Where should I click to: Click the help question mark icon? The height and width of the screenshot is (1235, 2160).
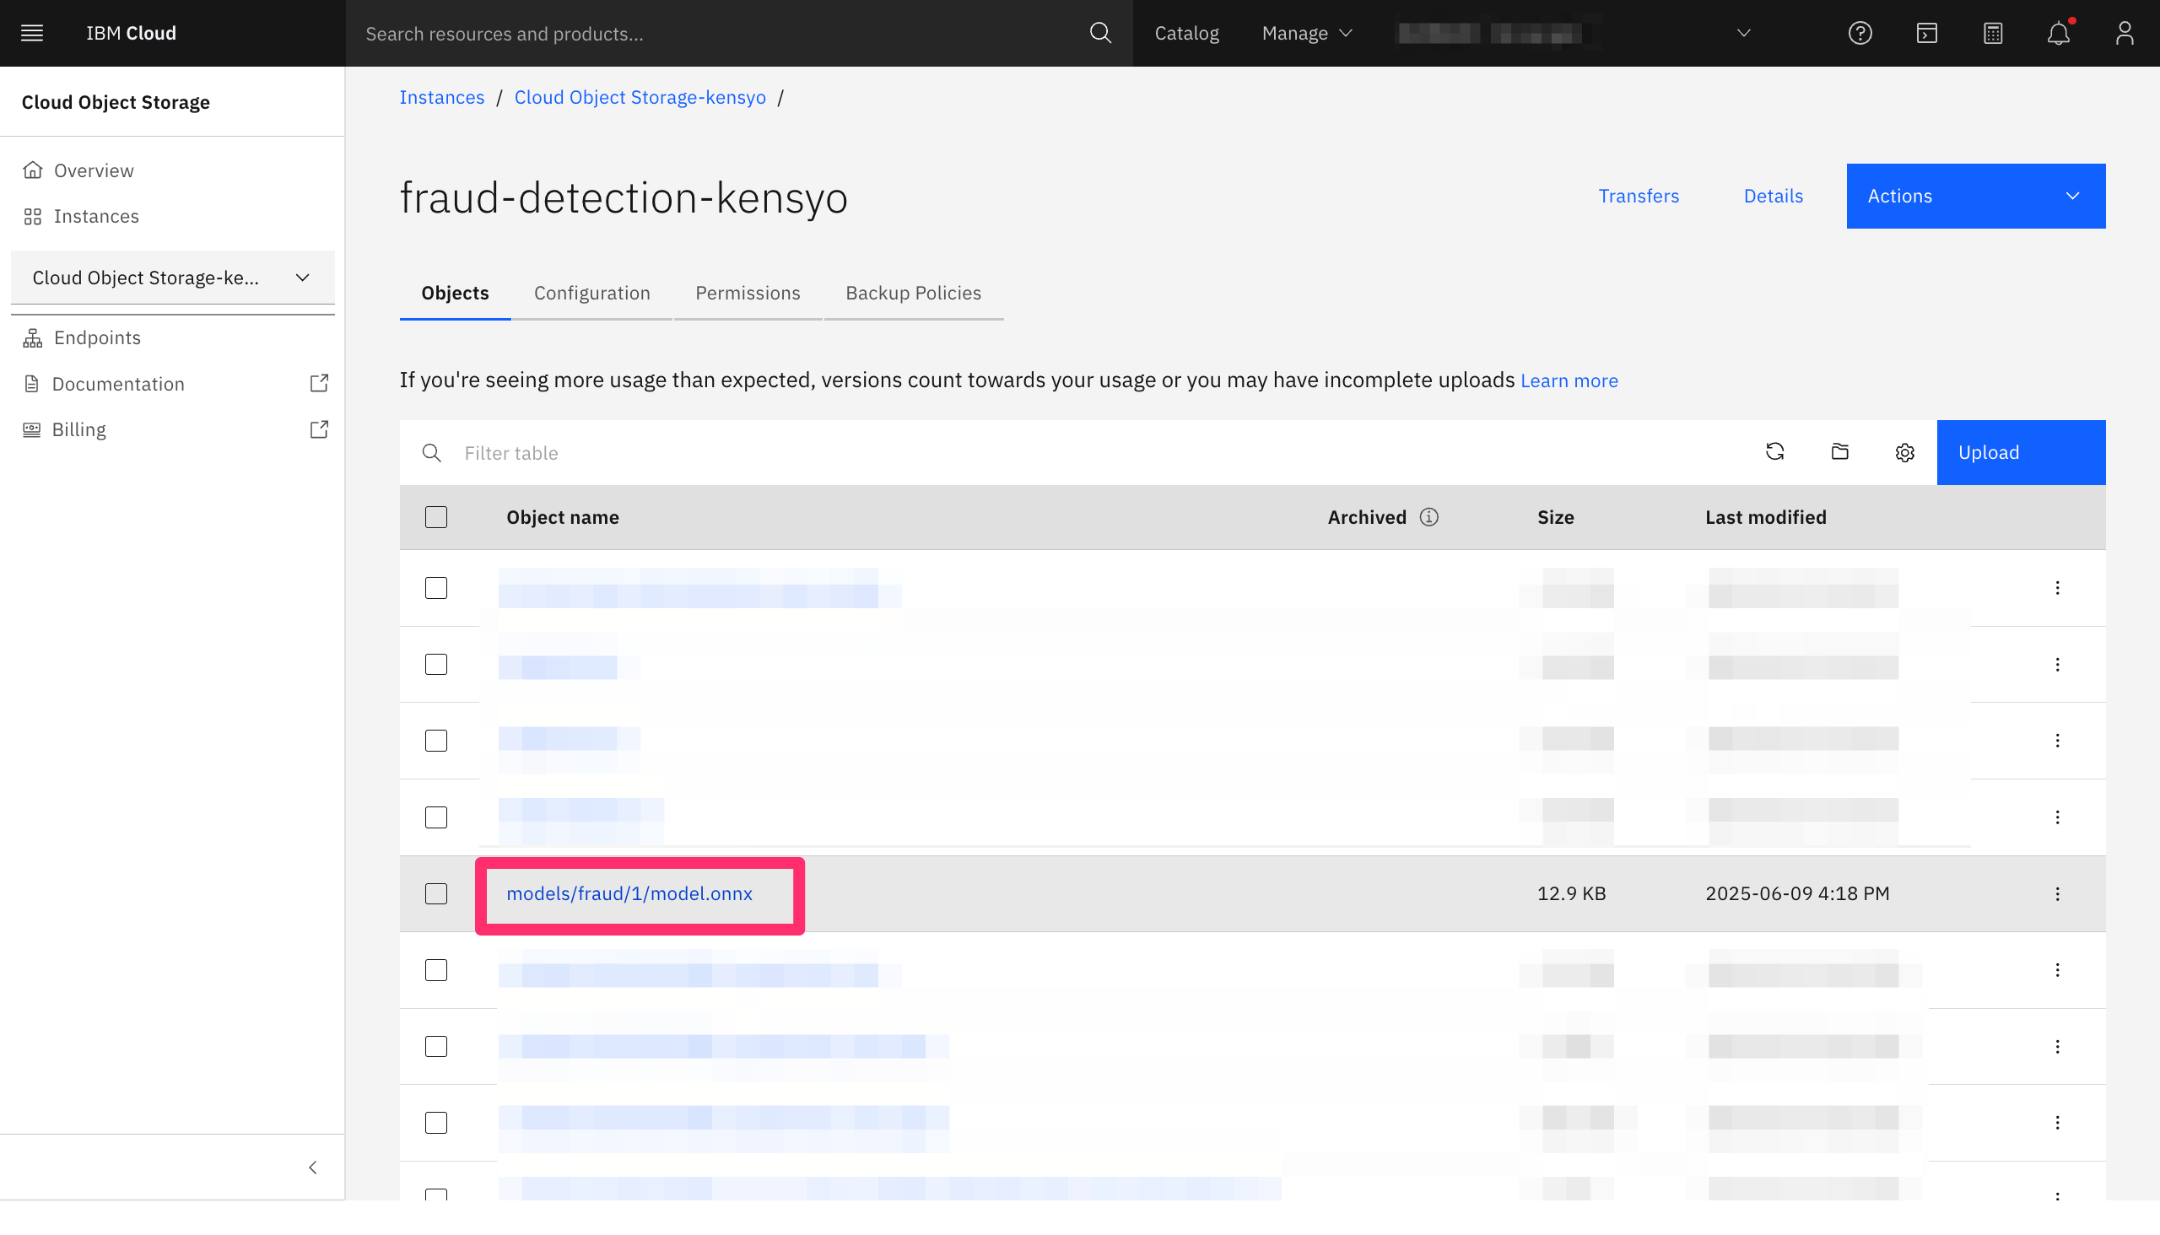[x=1860, y=33]
